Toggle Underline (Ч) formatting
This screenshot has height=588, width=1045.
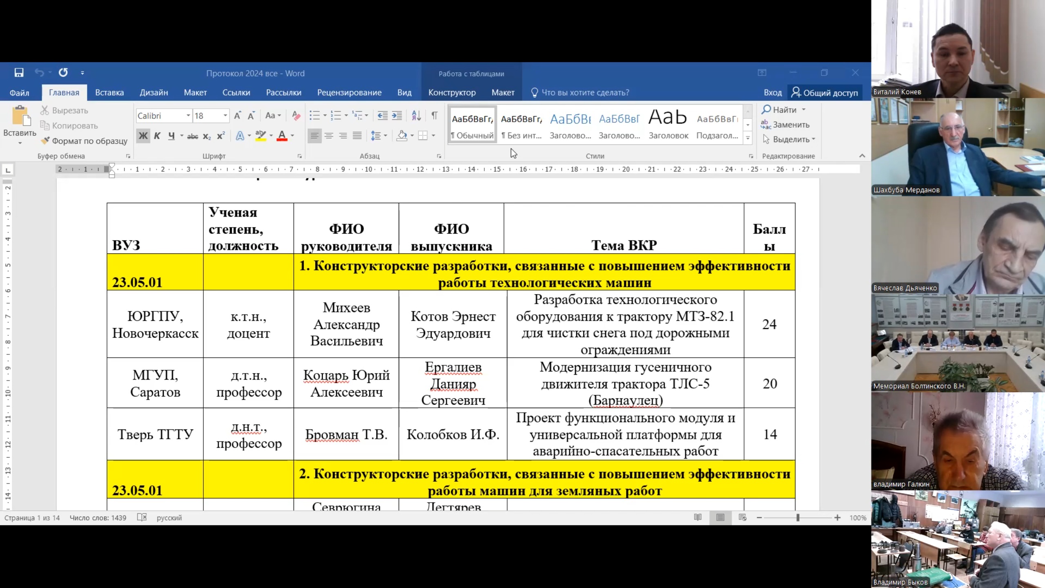172,136
